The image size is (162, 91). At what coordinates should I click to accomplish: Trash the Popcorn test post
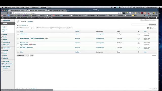point(31,44)
